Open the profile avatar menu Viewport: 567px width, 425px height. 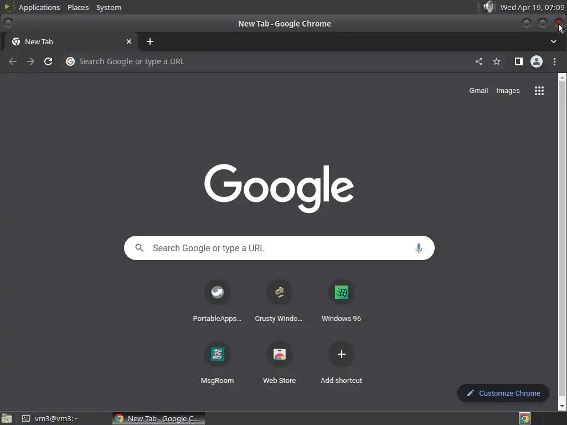(536, 61)
